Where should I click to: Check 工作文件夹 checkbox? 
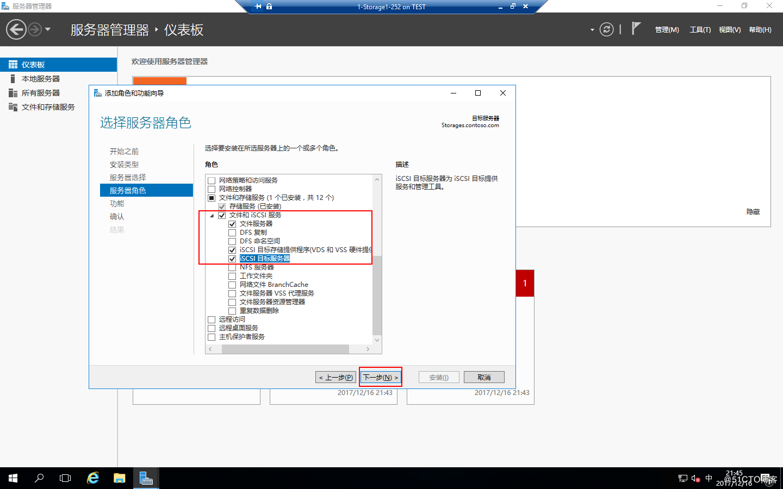[232, 276]
